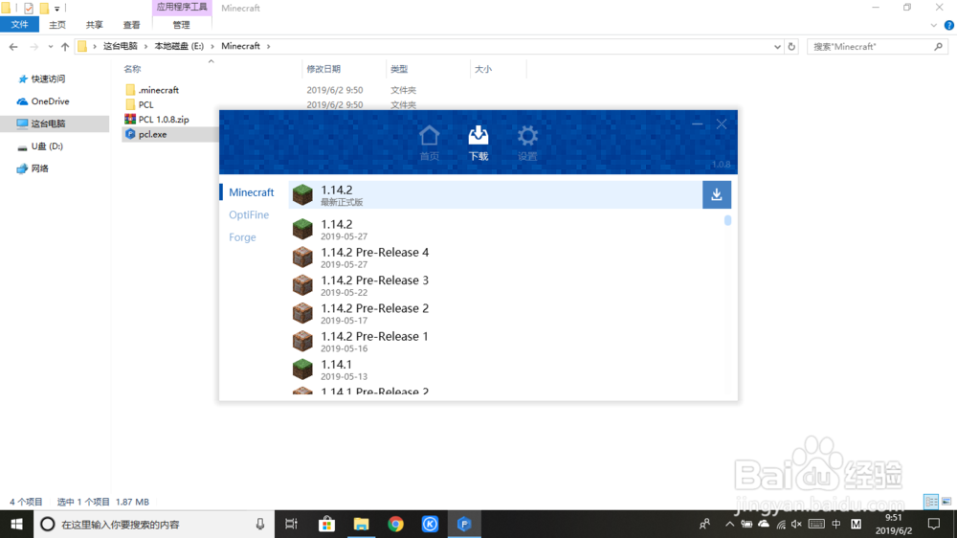957x538 pixels.
Task: Open PCL Settings (设置) gear icon
Action: (x=527, y=143)
